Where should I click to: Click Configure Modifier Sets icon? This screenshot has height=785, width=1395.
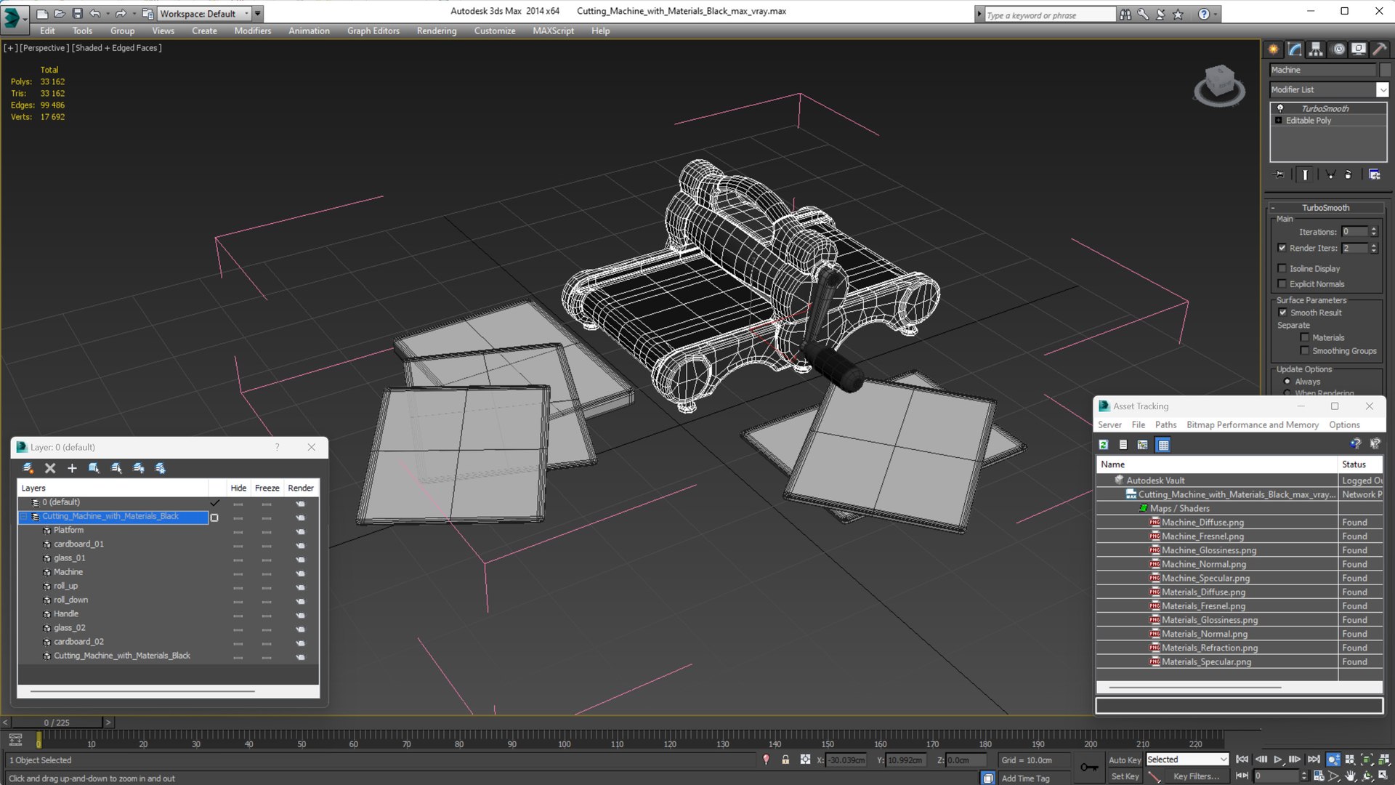point(1374,174)
